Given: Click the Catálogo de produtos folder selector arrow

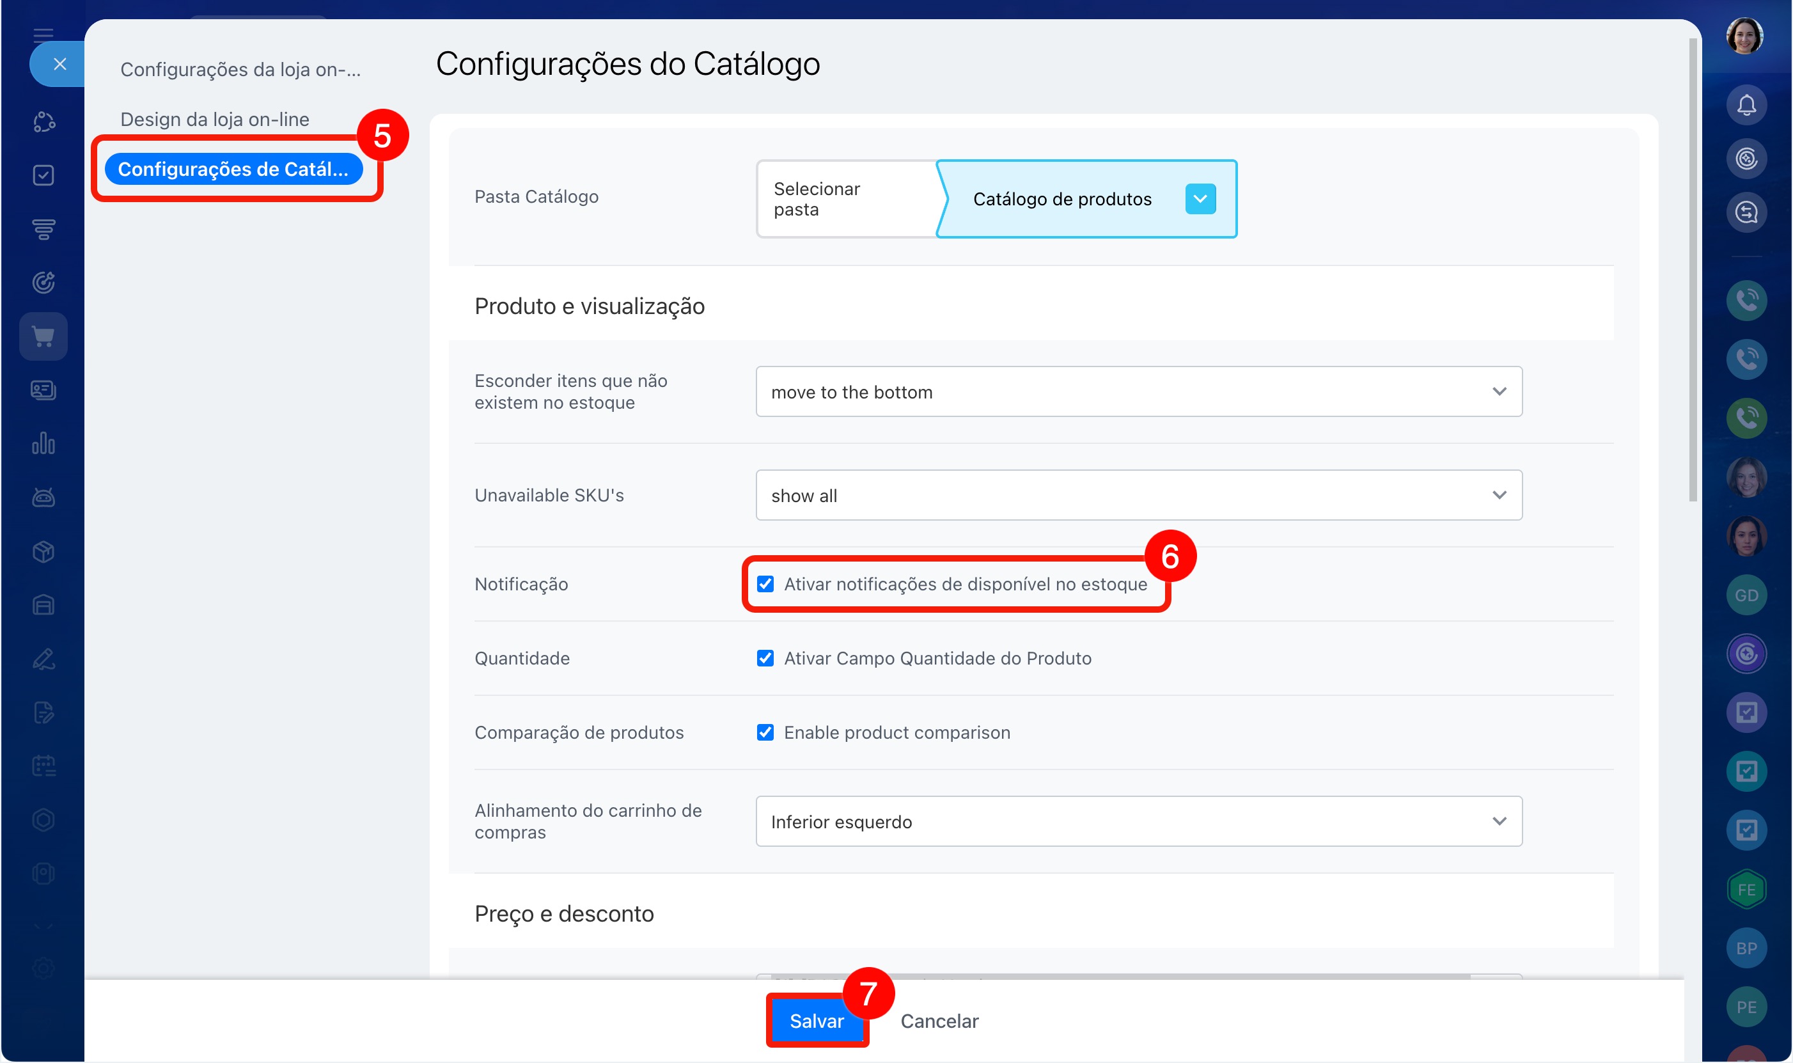Looking at the screenshot, I should click(x=1200, y=199).
